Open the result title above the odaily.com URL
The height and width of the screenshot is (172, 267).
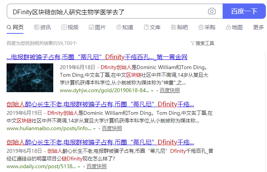pyautogui.click(x=100, y=142)
